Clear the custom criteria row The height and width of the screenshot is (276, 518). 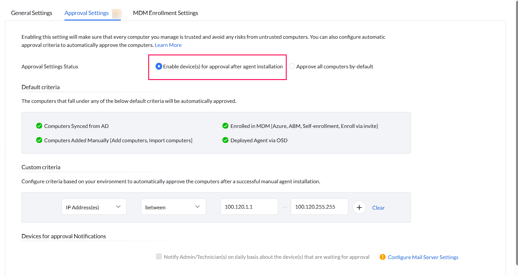[378, 208]
